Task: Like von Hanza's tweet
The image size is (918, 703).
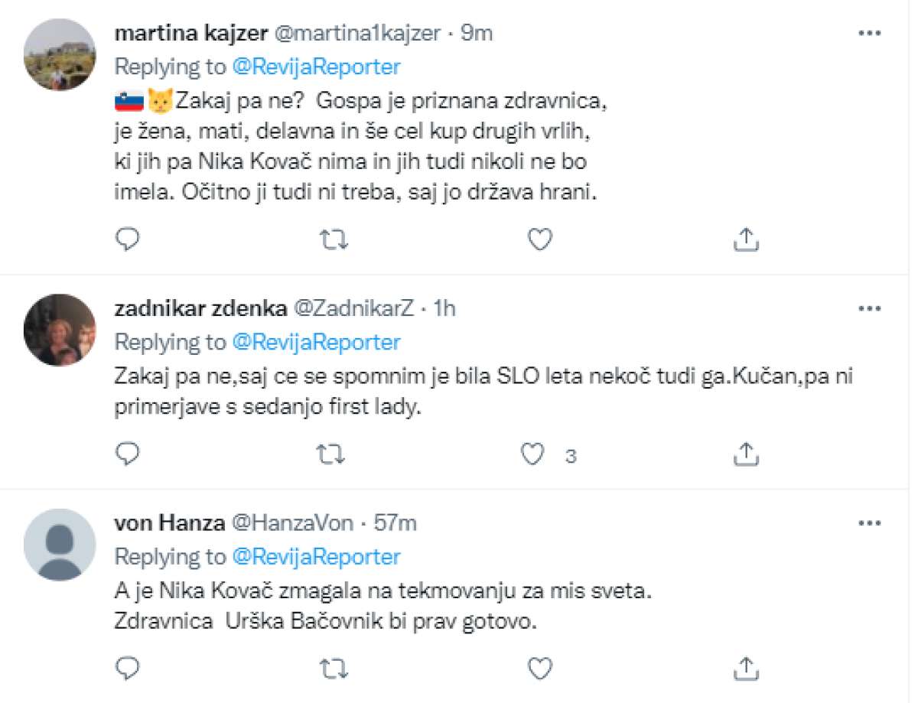Action: 541,669
